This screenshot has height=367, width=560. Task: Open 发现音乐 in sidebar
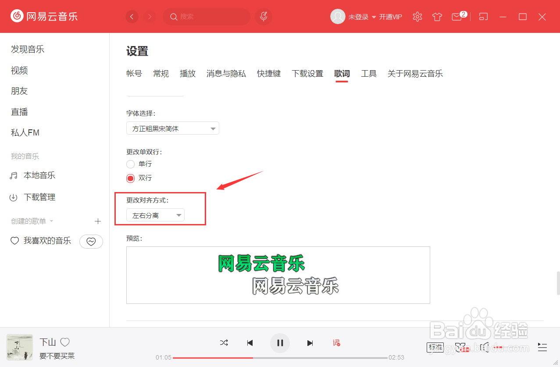[x=28, y=49]
